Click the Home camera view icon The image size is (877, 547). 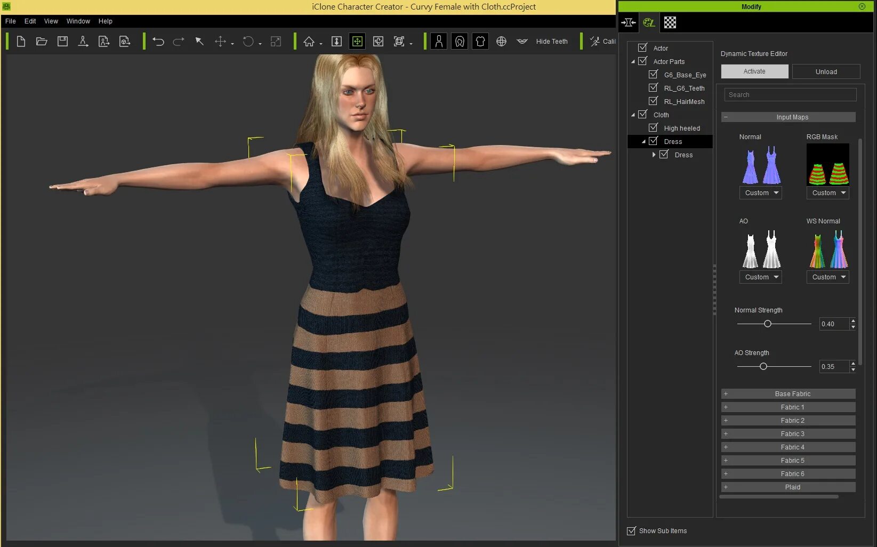309,42
